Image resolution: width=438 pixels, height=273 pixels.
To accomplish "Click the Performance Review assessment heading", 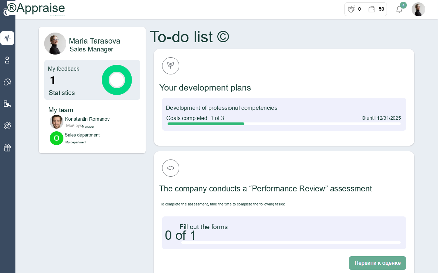I will (x=266, y=189).
